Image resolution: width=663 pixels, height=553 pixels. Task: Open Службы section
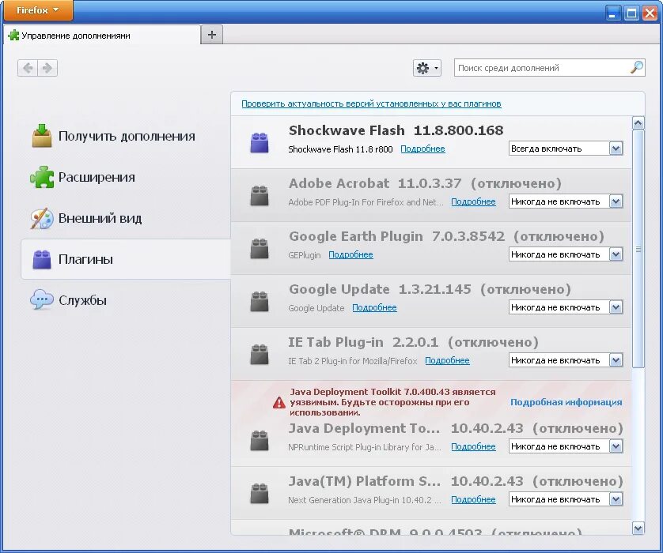126,300
